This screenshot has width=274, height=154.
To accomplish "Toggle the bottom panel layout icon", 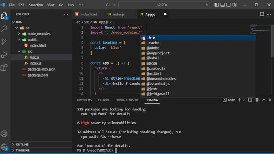I will coord(223,5).
